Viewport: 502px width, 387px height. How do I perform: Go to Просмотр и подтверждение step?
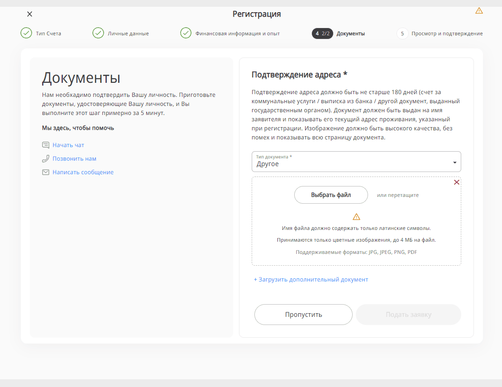(x=447, y=33)
